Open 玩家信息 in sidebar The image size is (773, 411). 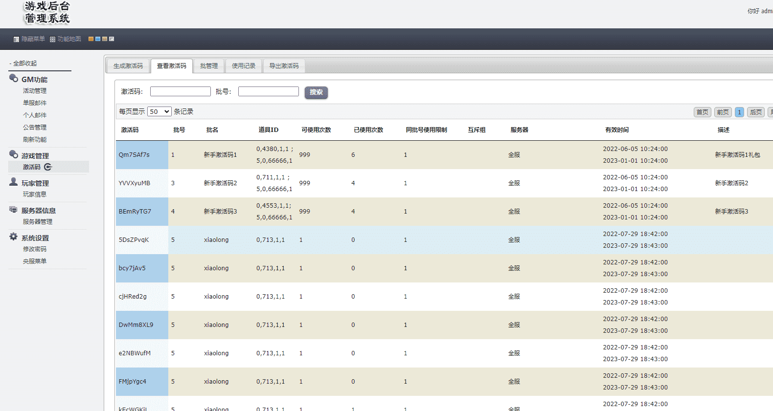click(x=35, y=195)
